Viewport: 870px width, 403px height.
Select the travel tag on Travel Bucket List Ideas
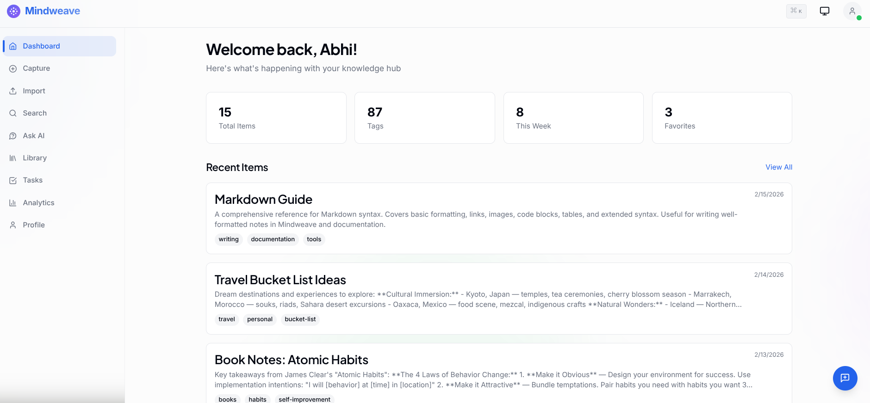[x=226, y=319]
